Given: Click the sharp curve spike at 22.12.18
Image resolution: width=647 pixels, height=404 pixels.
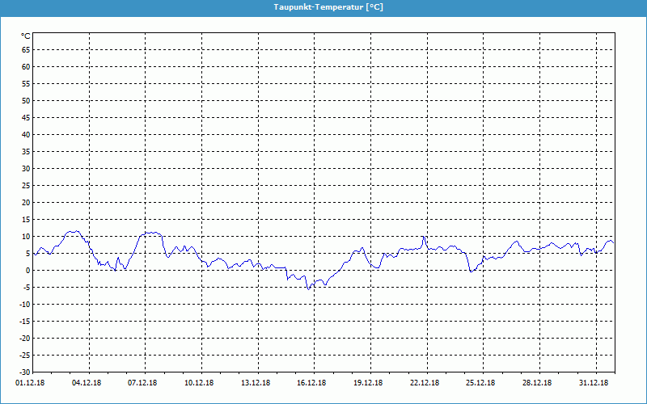Looking at the screenshot, I should pos(423,237).
